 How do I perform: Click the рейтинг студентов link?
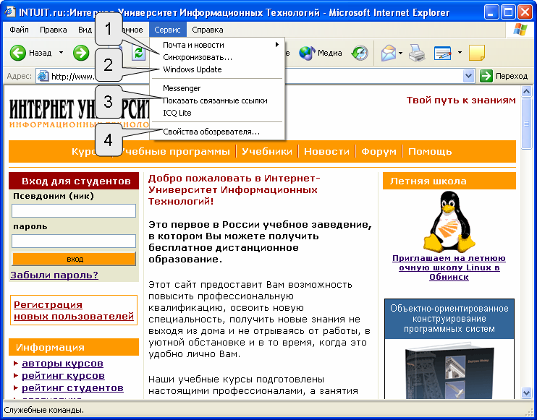pyautogui.click(x=72, y=388)
